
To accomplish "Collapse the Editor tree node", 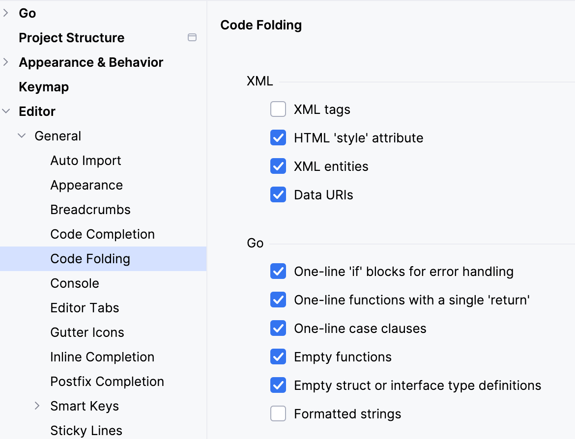I will pos(6,111).
